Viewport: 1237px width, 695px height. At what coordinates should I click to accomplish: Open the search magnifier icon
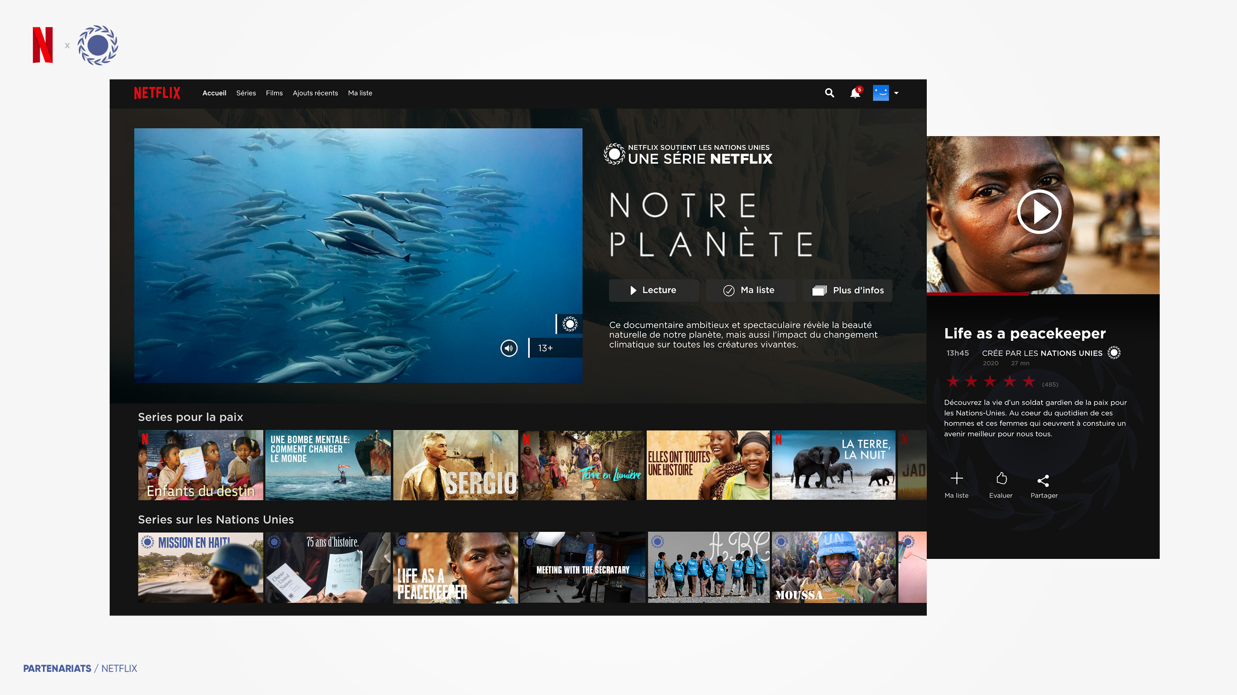click(829, 93)
